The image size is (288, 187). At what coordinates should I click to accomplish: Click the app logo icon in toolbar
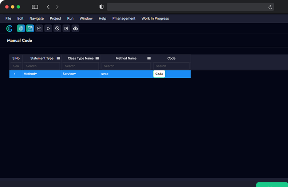pos(9,28)
